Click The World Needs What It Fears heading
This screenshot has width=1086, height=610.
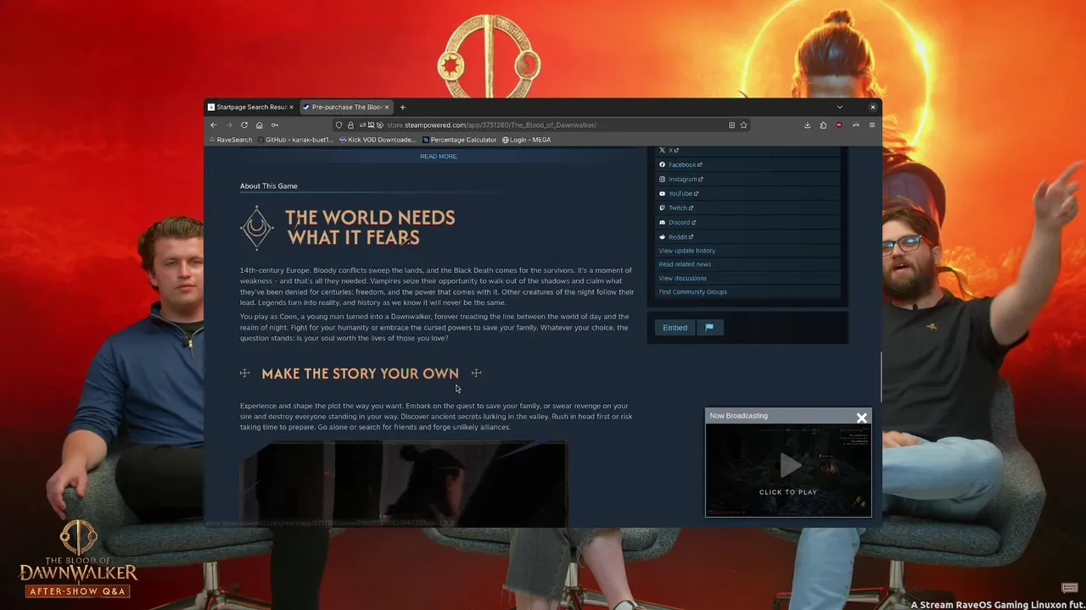tap(370, 228)
